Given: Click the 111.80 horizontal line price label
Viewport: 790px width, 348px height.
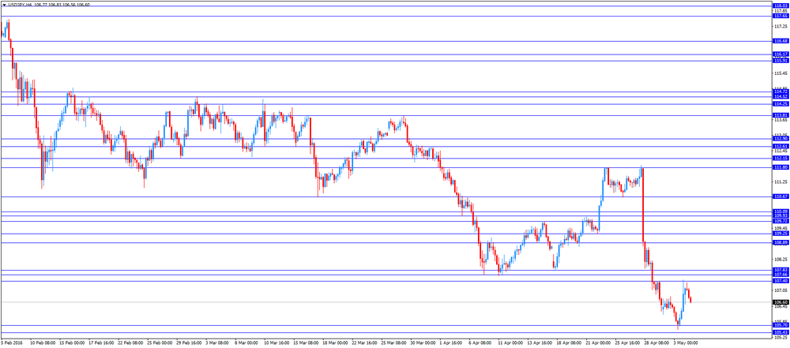Looking at the screenshot, I should 781,168.
